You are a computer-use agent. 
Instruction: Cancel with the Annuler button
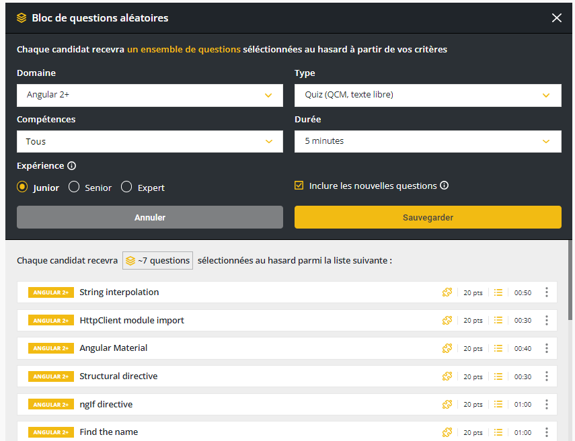[x=149, y=216]
